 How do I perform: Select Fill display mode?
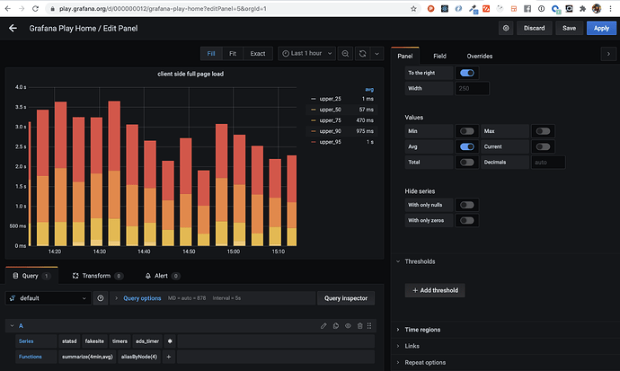[211, 53]
